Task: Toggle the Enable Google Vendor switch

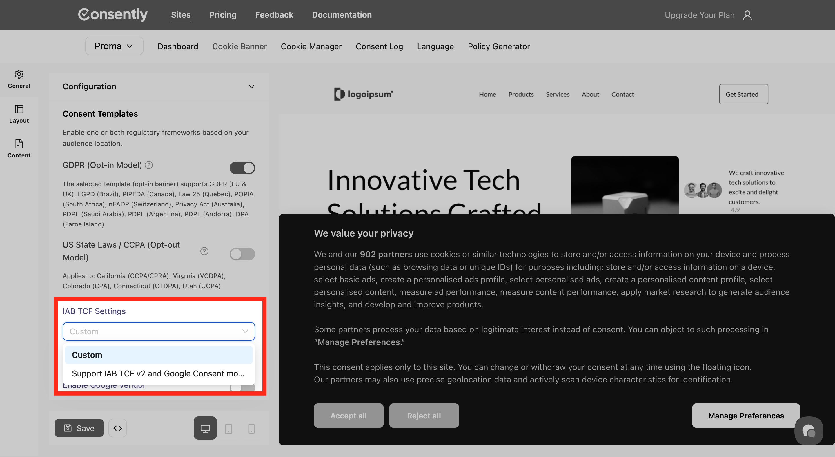Action: pyautogui.click(x=242, y=388)
